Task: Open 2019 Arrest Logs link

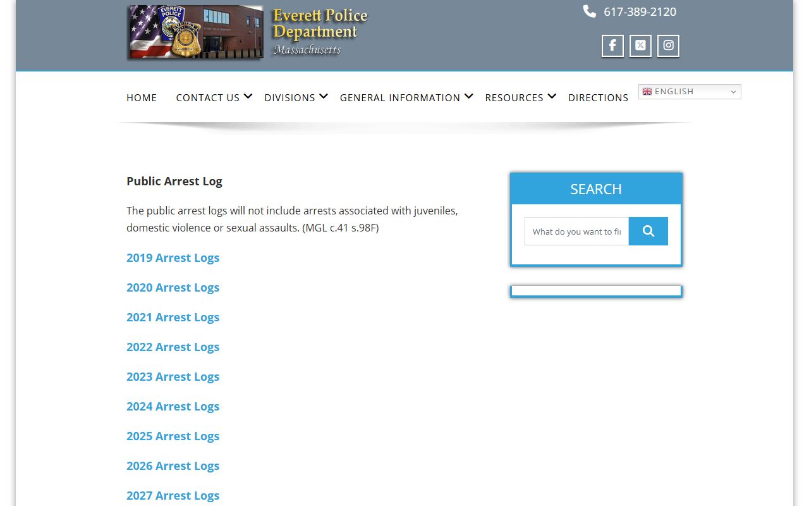Action: pyautogui.click(x=173, y=257)
